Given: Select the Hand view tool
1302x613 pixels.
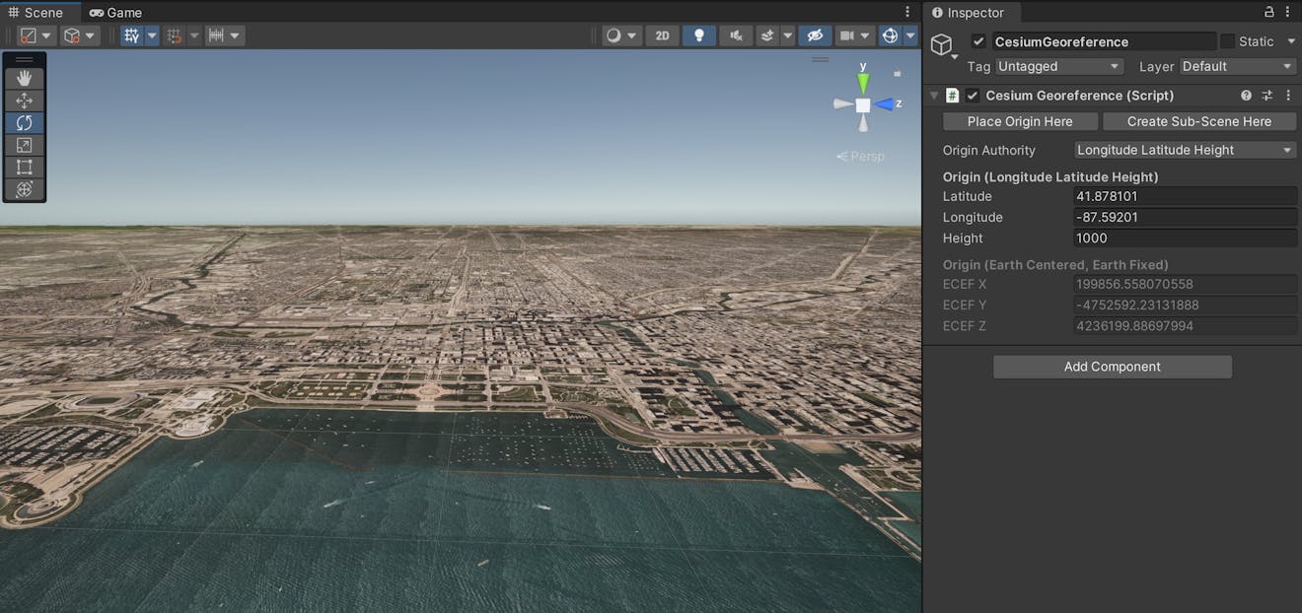Looking at the screenshot, I should click(24, 77).
